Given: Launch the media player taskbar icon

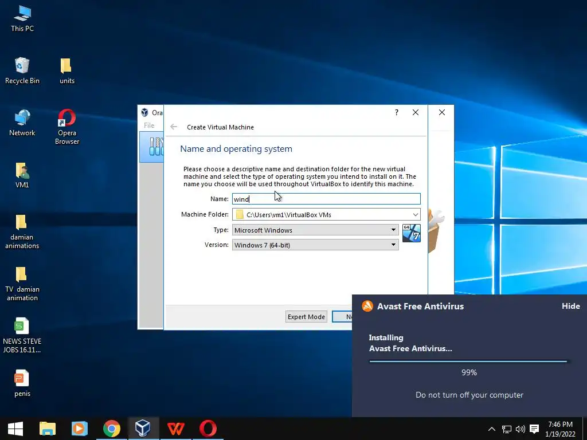Looking at the screenshot, I should [79, 429].
